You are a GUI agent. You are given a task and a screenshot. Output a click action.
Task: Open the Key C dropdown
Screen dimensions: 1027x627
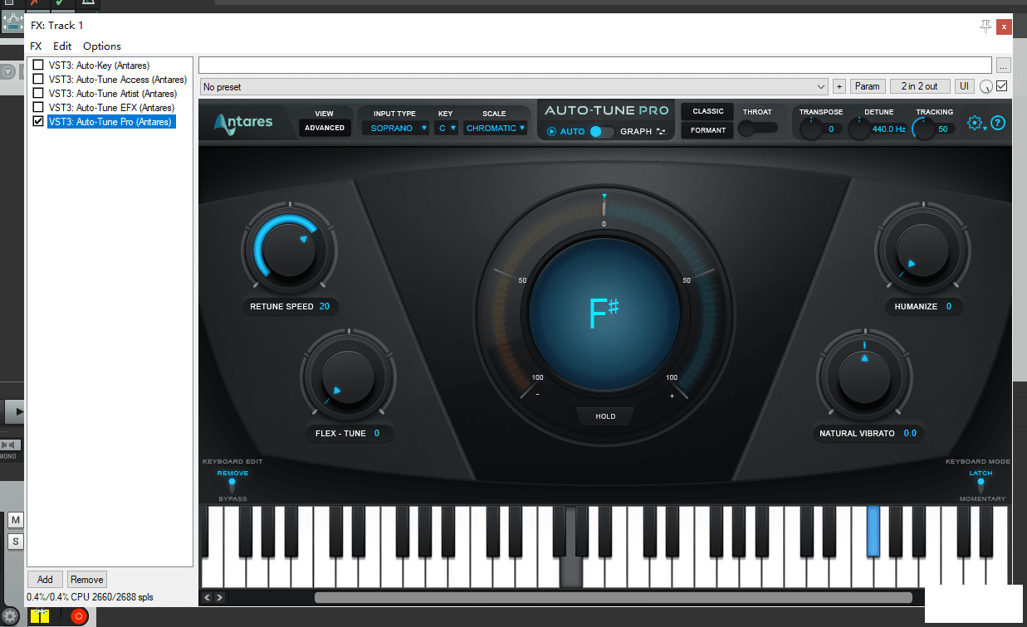(447, 129)
